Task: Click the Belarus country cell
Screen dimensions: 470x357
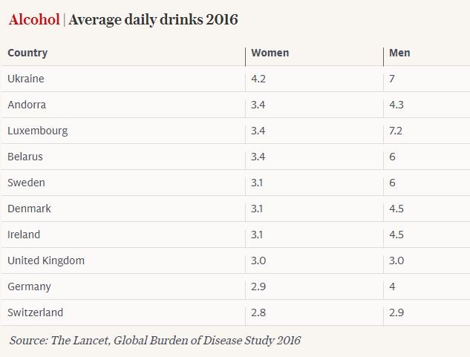Action: coord(25,157)
